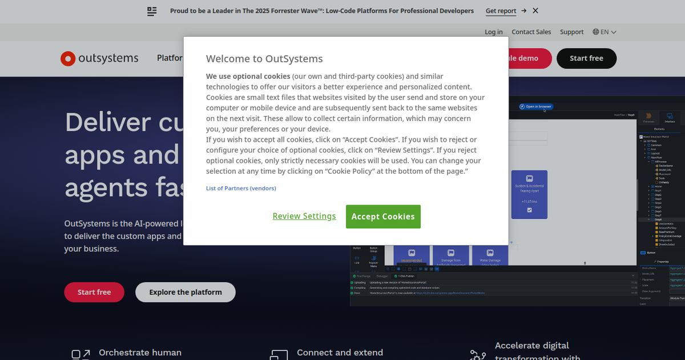This screenshot has height=360, width=685.
Task: Click the icon beside Connect and extend
Action: 279,355
